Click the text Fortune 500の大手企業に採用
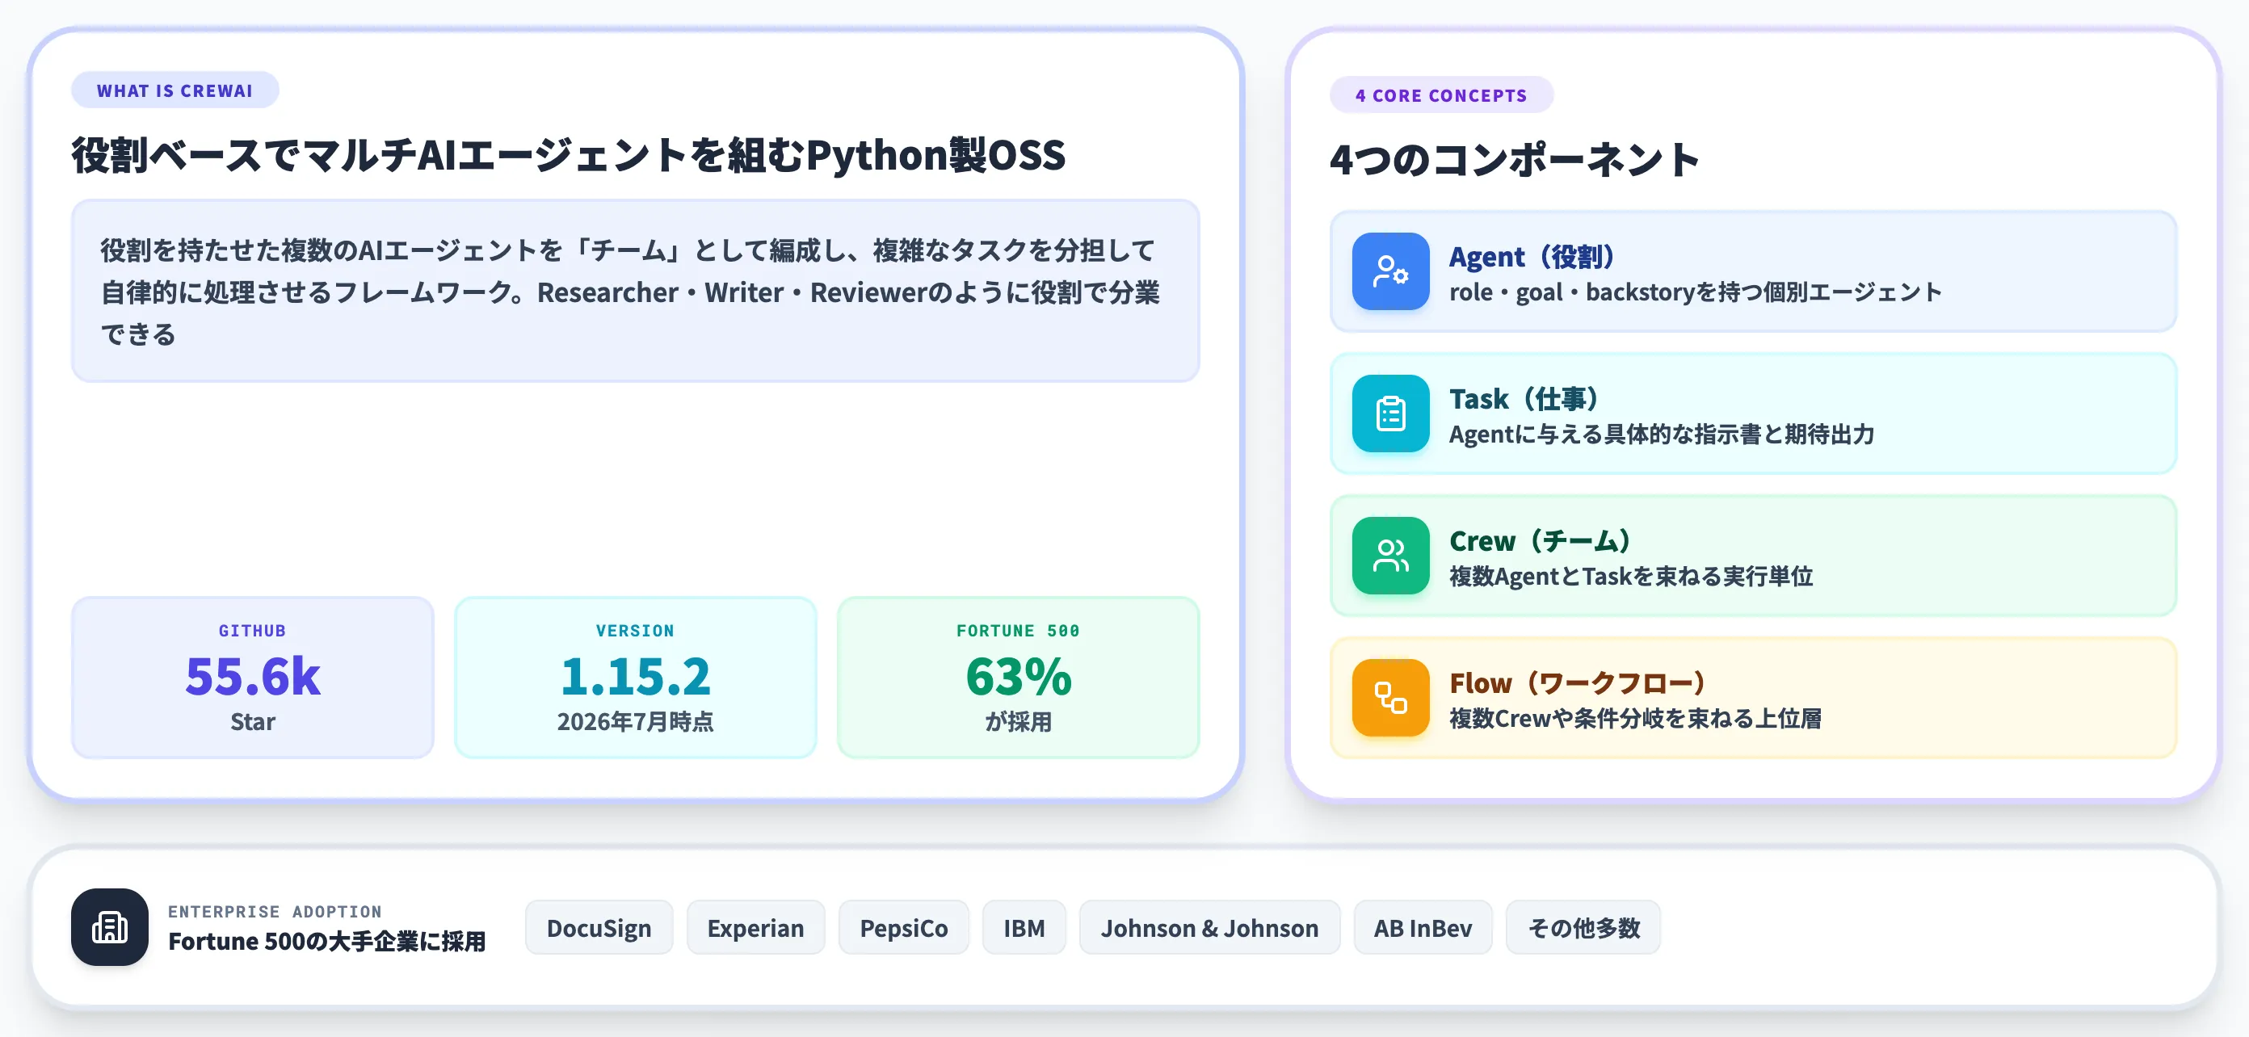The width and height of the screenshot is (2249, 1037). click(x=326, y=941)
